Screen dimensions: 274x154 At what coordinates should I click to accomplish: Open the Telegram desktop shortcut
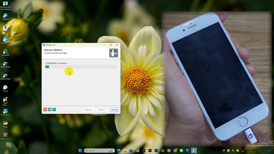(5, 17)
